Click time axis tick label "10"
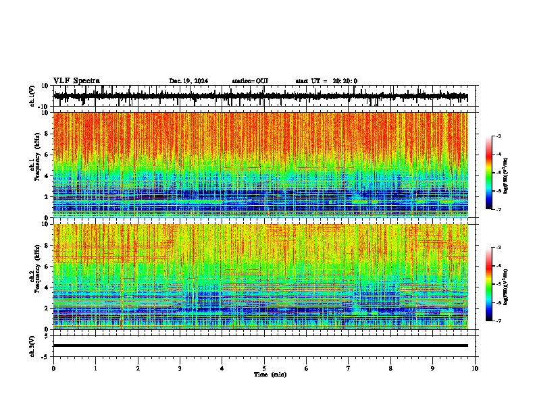 [x=475, y=368]
